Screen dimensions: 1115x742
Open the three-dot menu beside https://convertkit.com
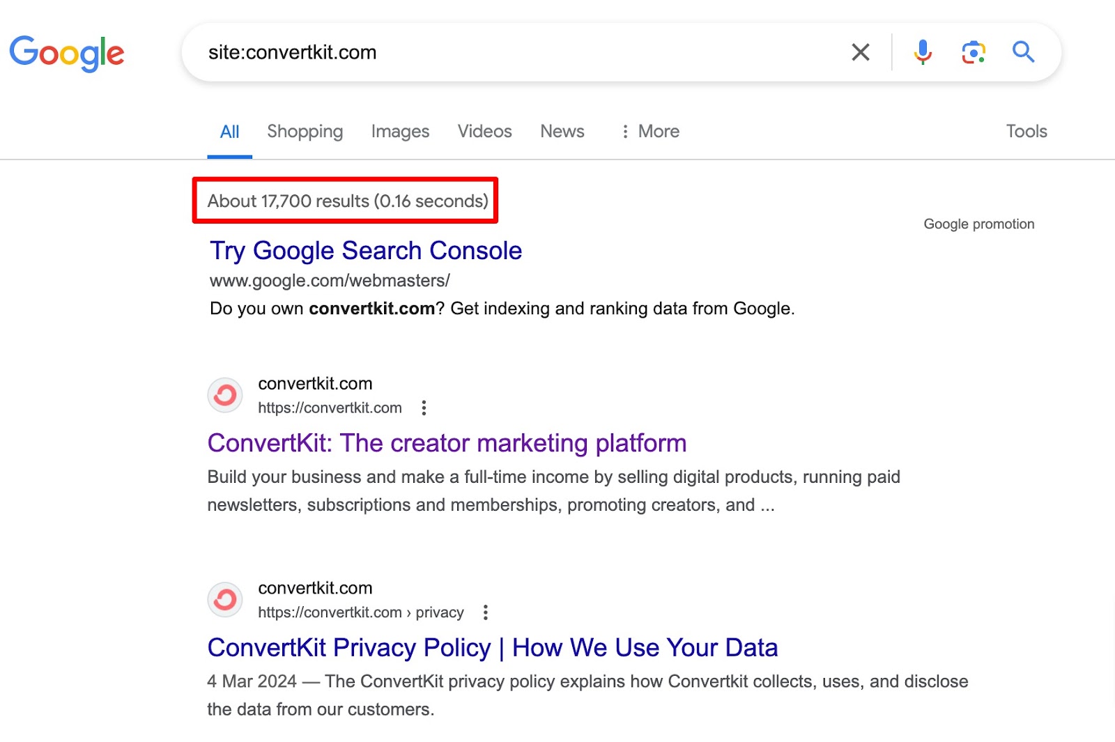[x=424, y=408]
